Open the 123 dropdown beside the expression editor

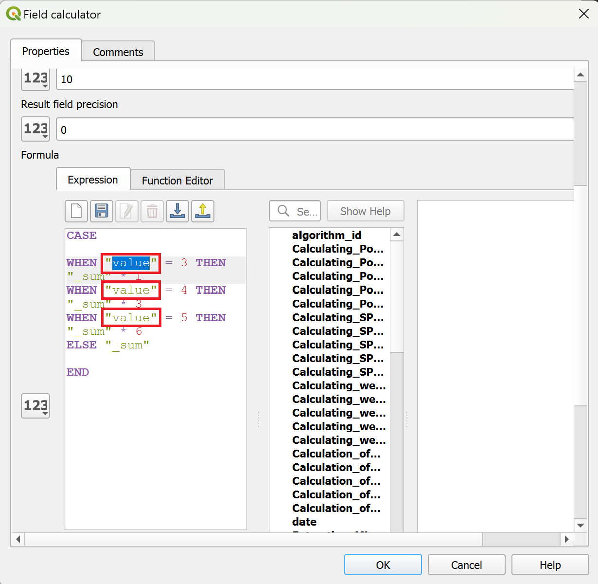(x=35, y=405)
